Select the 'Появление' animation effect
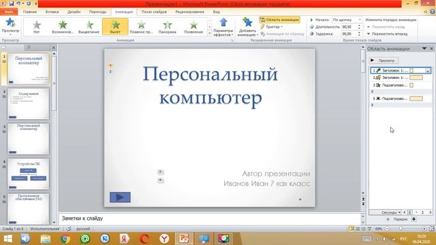Viewport: 436px width, 245px height. coord(193,27)
